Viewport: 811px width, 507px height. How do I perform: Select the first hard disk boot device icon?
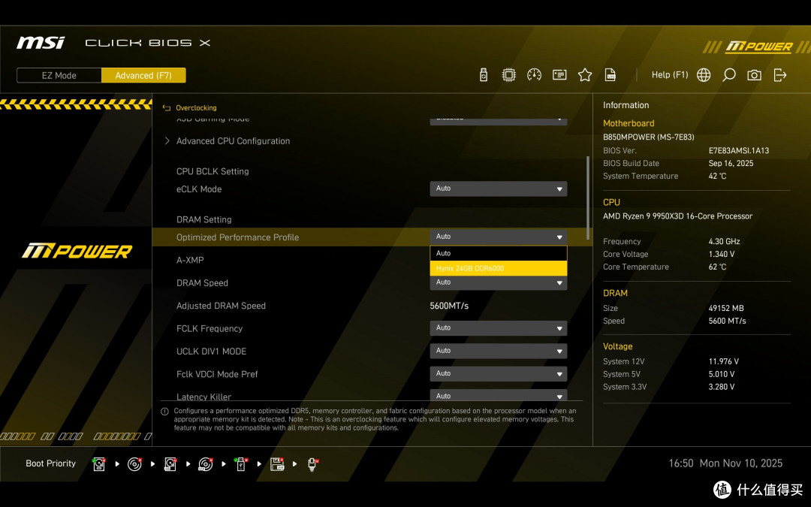pyautogui.click(x=99, y=464)
